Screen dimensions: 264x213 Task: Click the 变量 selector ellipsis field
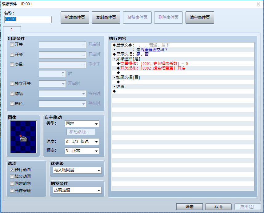pos(62,65)
